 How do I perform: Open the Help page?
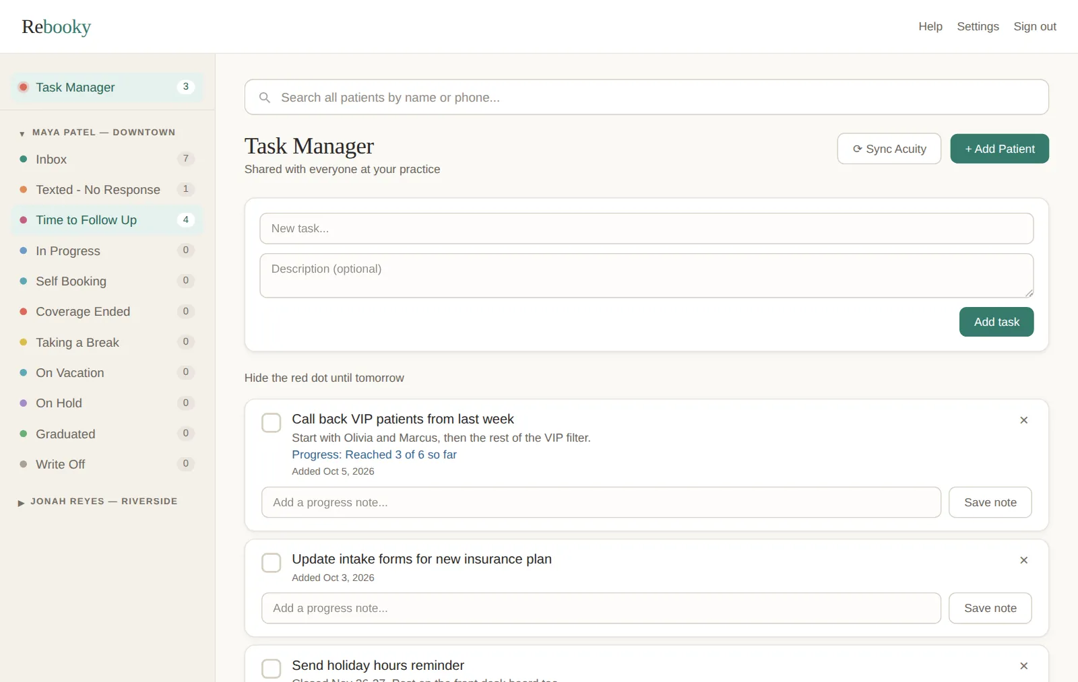coord(930,26)
